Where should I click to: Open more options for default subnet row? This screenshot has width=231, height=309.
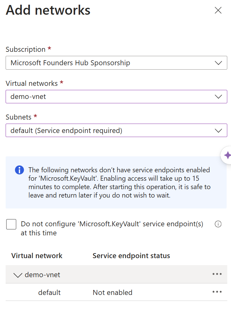(x=217, y=292)
